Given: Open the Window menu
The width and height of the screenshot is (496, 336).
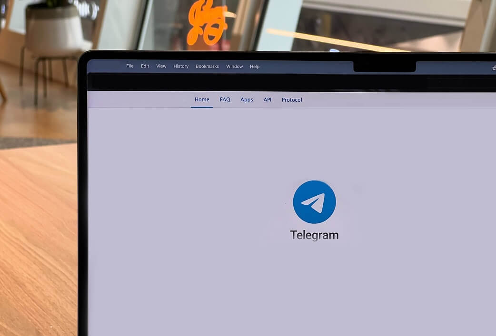Looking at the screenshot, I should [x=234, y=67].
